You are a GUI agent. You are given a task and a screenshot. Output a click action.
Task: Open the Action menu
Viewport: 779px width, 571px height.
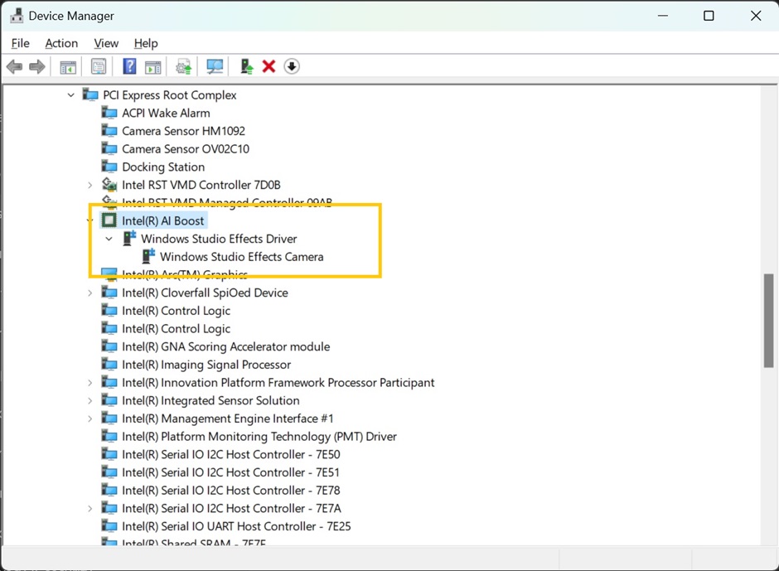coord(61,43)
